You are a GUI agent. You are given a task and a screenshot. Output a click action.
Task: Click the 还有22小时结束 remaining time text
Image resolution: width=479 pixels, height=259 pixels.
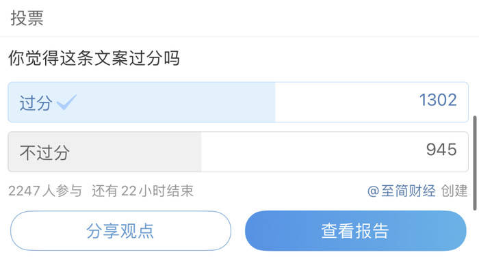coord(142,191)
